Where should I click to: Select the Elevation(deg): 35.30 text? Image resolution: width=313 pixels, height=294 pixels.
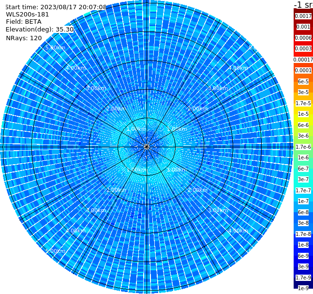click(x=40, y=30)
